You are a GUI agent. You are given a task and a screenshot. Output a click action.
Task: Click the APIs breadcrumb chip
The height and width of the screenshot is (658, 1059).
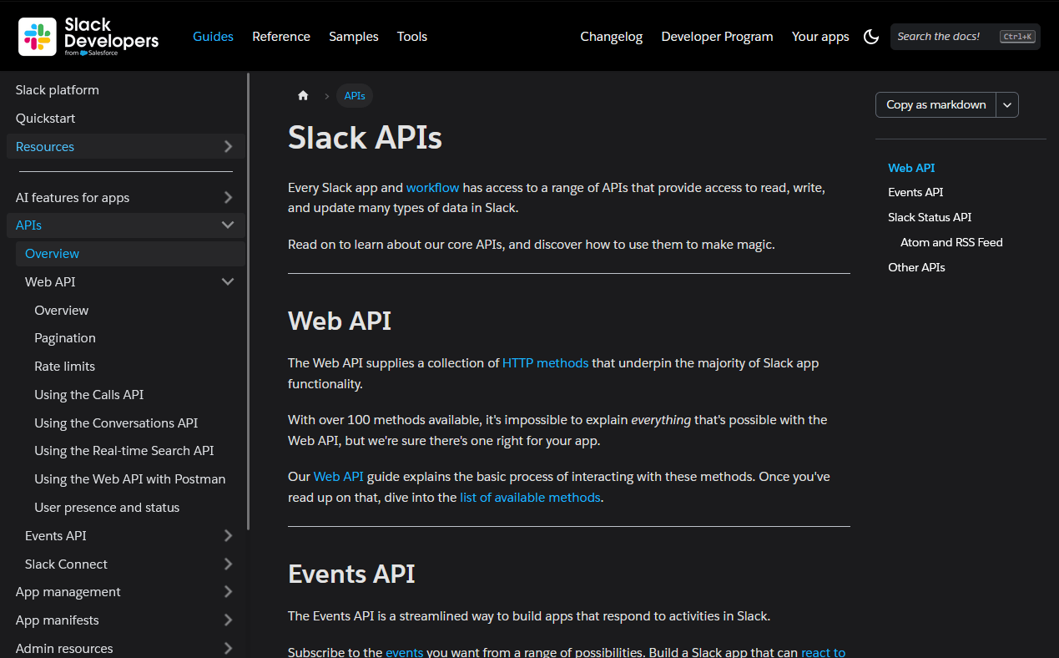point(355,96)
